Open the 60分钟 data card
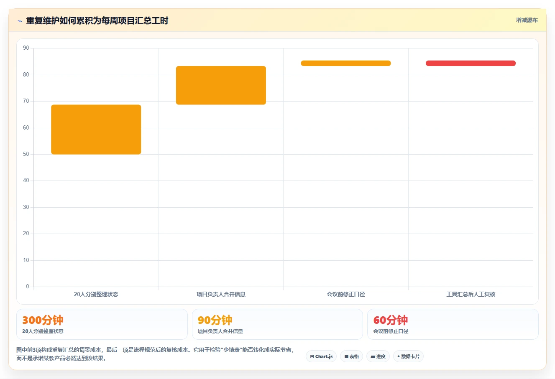This screenshot has height=379, width=555. (453, 324)
